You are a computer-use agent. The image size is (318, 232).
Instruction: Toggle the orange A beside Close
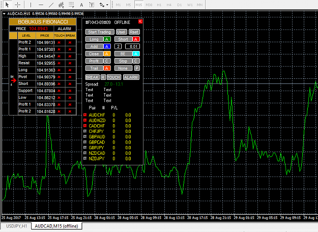coord(107,54)
